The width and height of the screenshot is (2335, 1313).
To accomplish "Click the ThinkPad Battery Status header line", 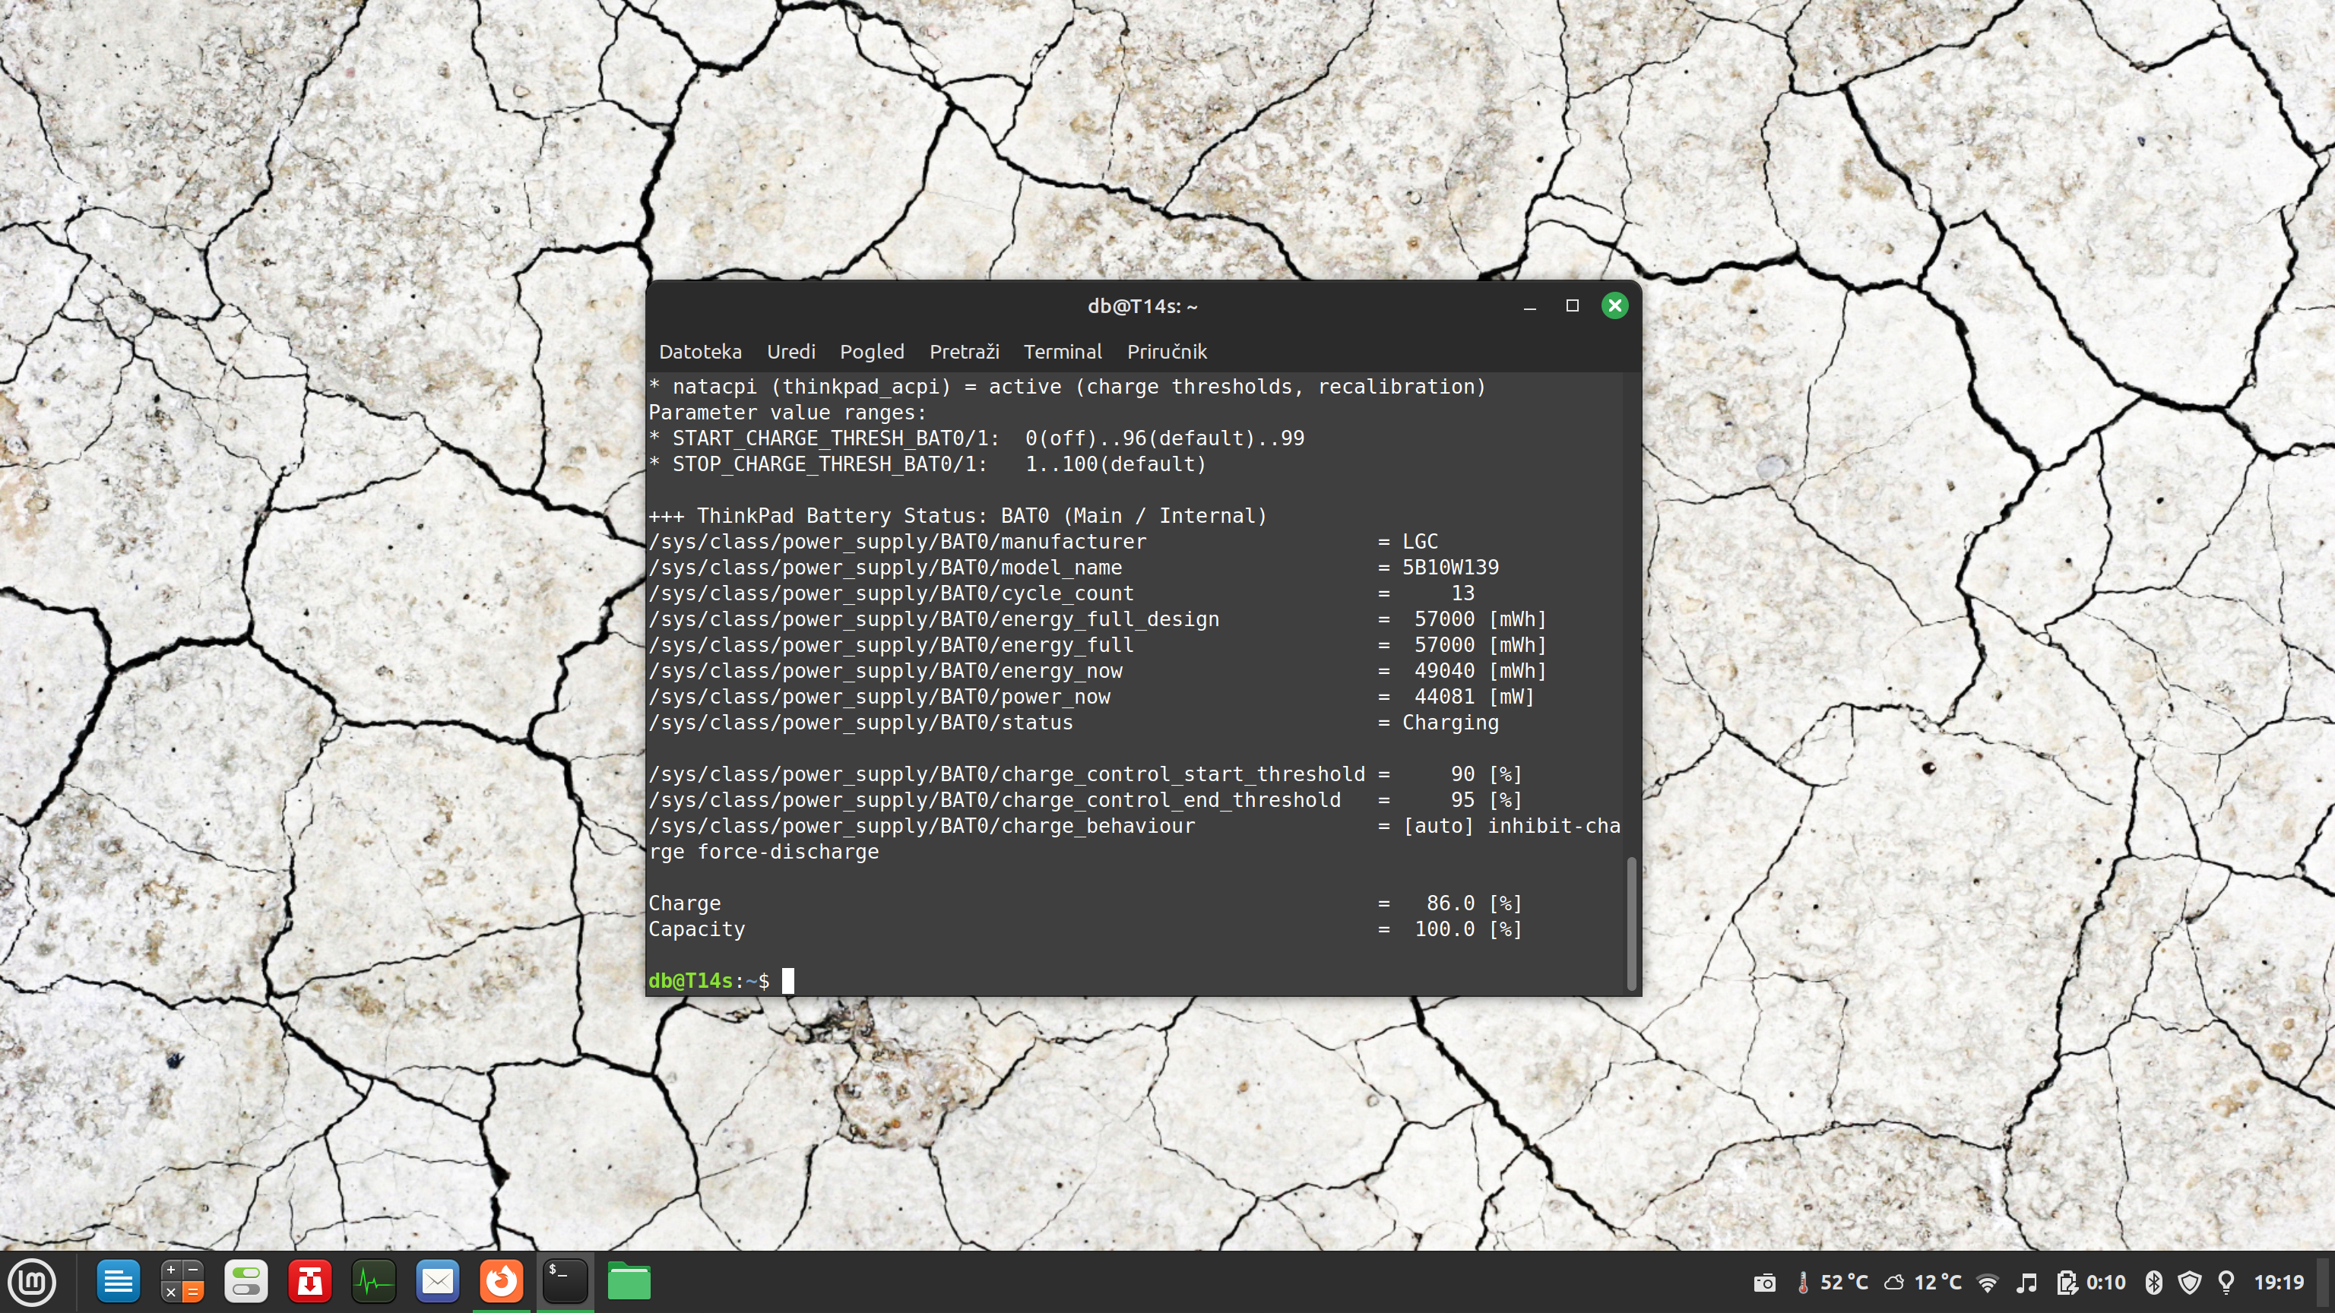I will pos(957,517).
